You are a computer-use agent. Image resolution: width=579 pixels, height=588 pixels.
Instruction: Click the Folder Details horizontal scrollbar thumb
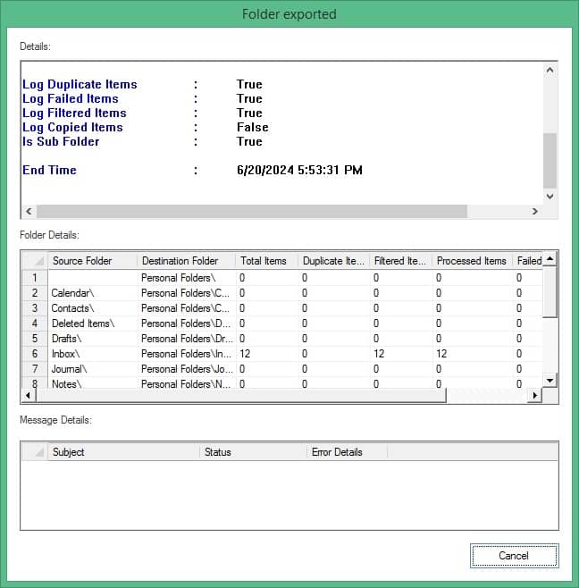[241, 395]
